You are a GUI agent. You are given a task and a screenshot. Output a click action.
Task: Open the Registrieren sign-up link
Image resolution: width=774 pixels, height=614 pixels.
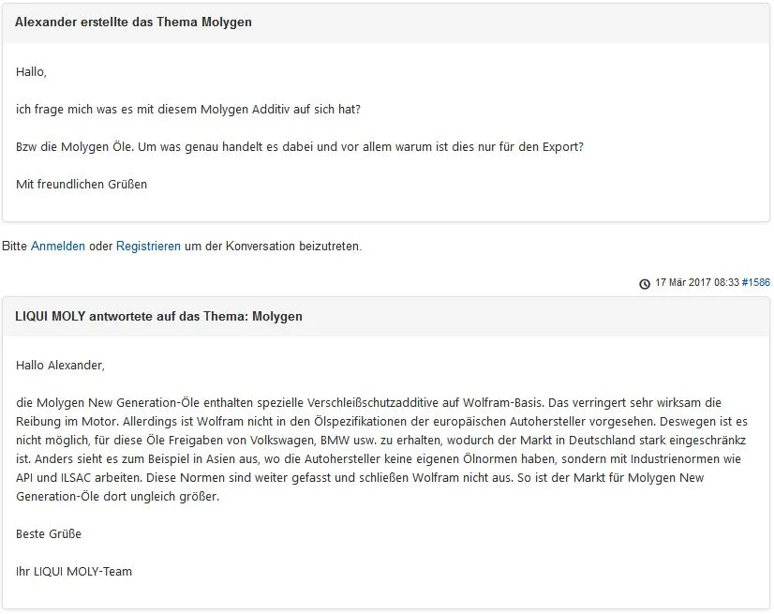coord(148,247)
